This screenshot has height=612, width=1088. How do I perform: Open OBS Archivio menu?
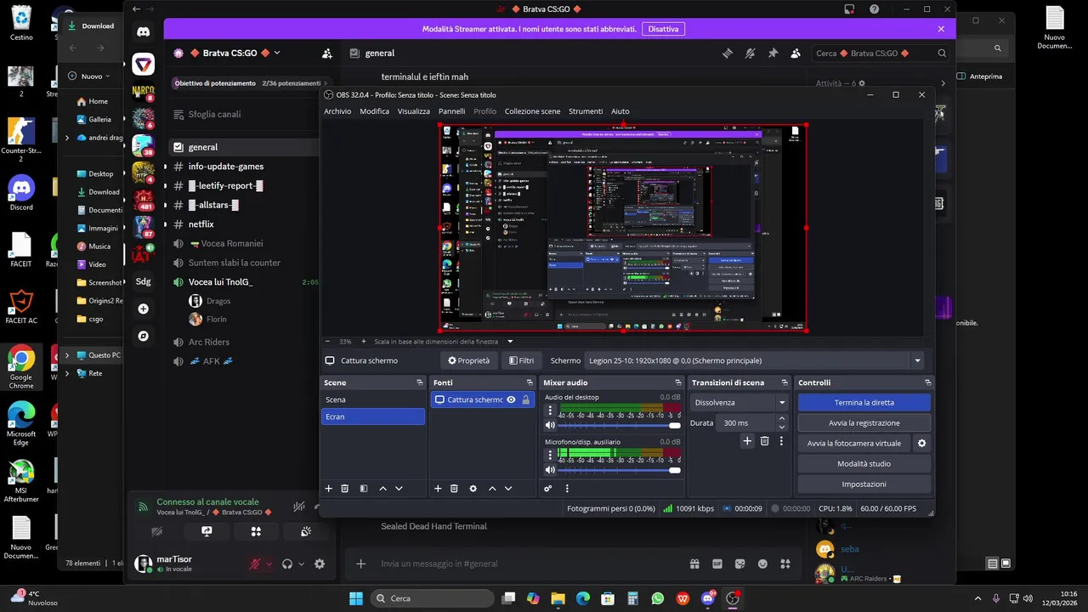tap(337, 111)
